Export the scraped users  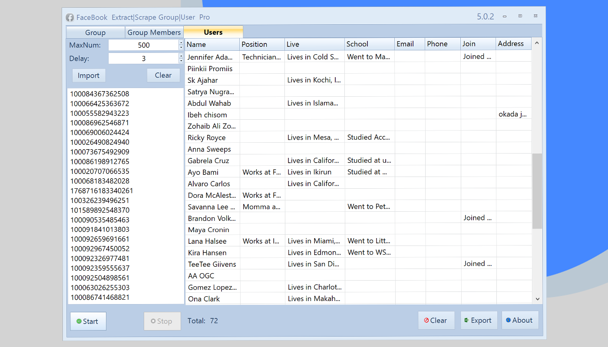479,321
